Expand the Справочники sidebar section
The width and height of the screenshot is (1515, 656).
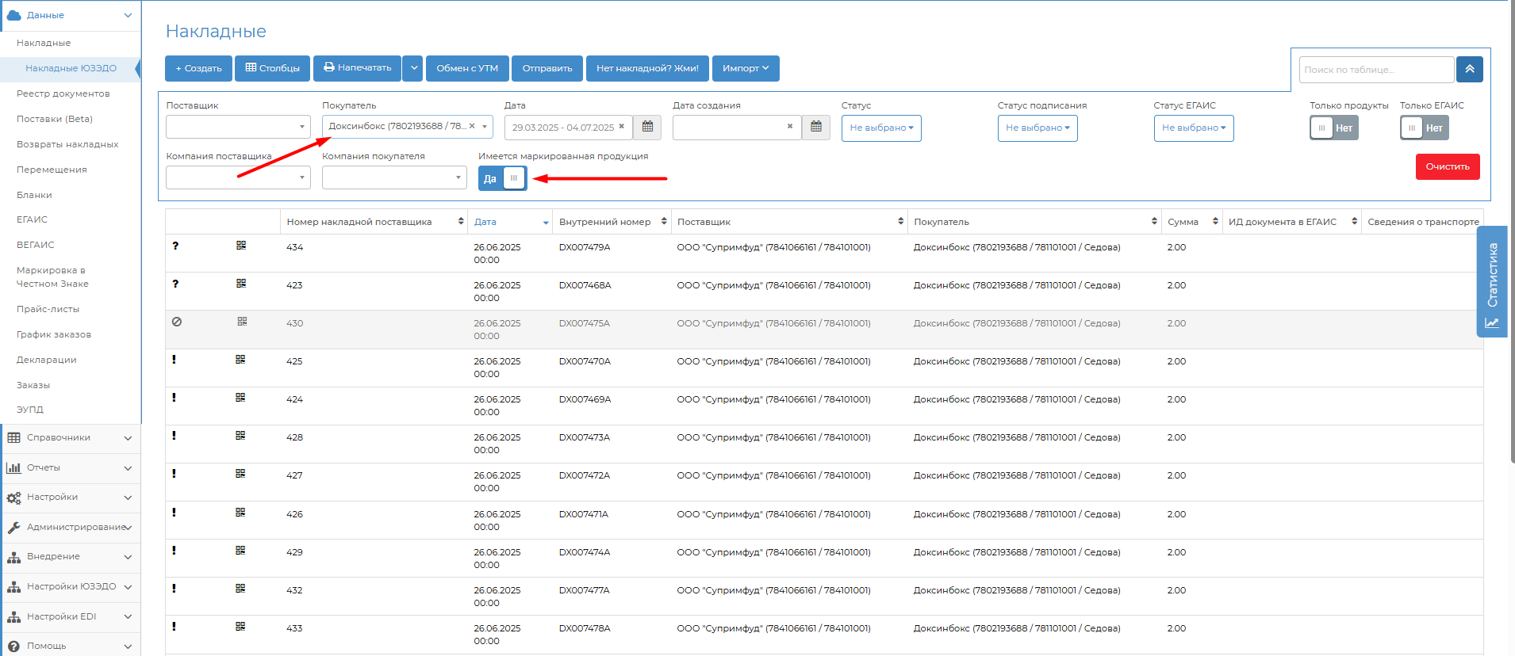coord(70,438)
